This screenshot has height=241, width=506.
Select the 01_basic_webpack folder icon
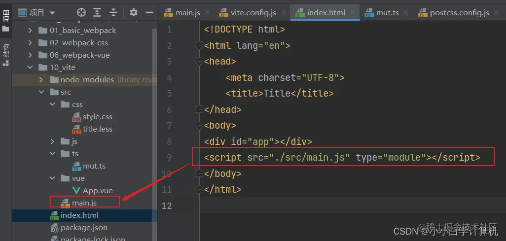pyautogui.click(x=42, y=31)
